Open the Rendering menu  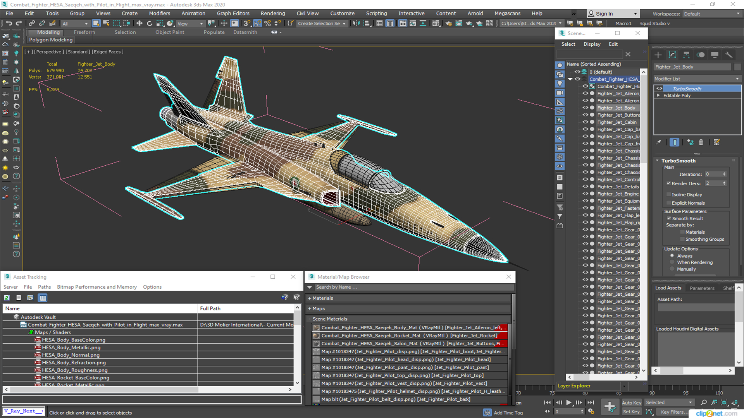(x=272, y=13)
